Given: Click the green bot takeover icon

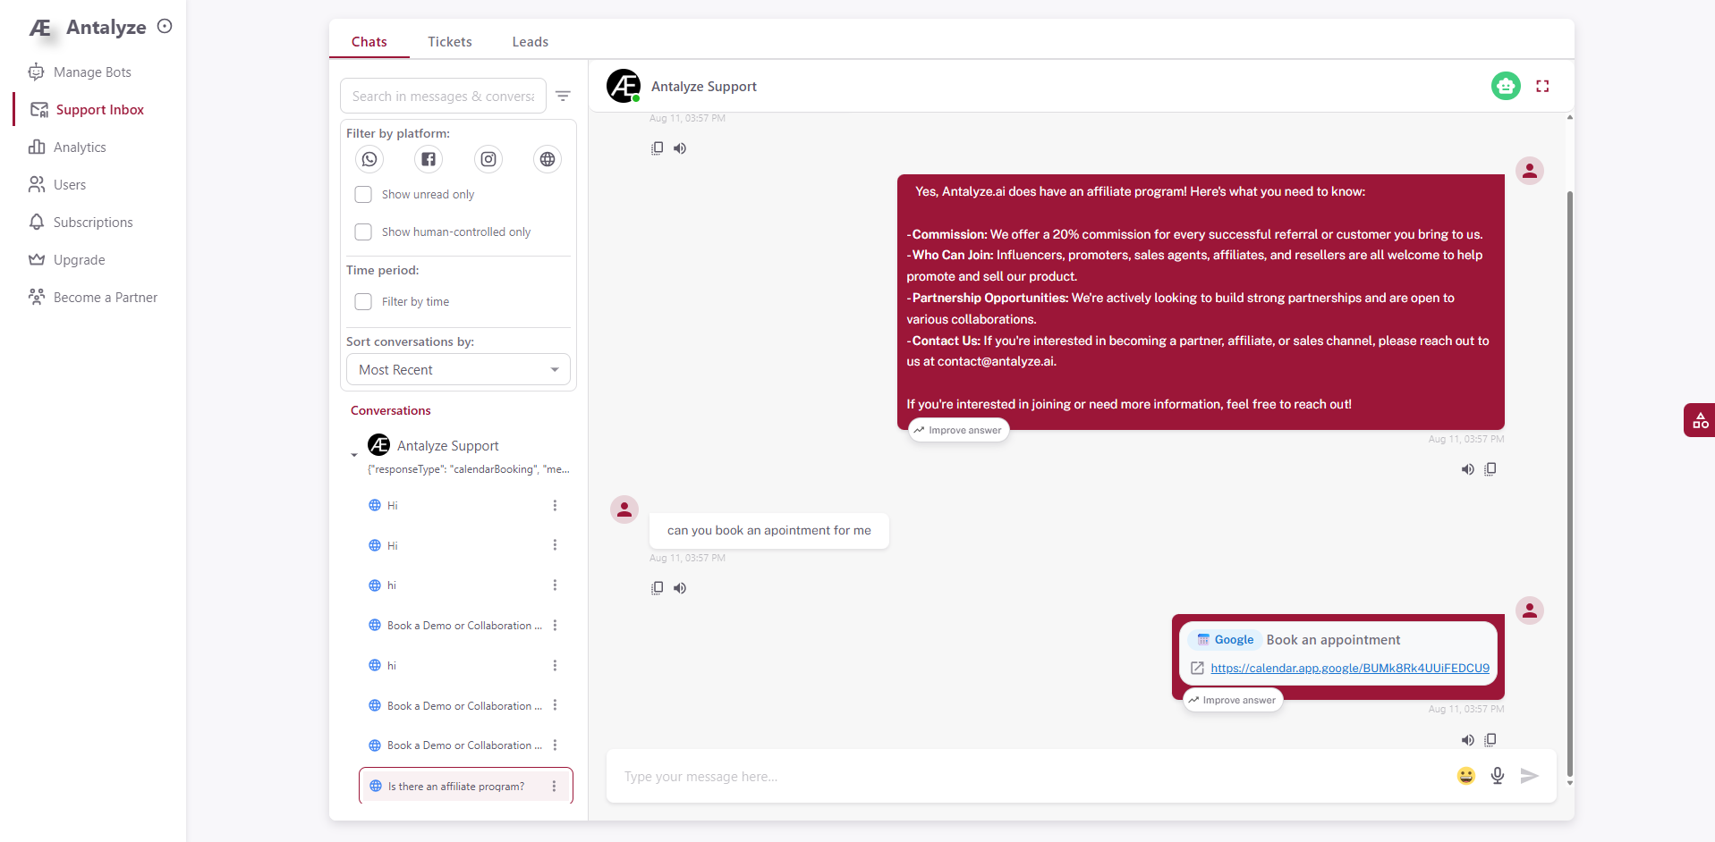Looking at the screenshot, I should (x=1506, y=86).
